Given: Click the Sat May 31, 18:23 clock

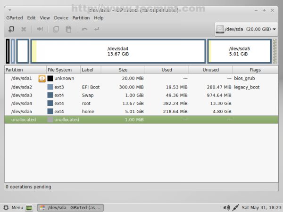Looking at the screenshot, I should (261, 208).
